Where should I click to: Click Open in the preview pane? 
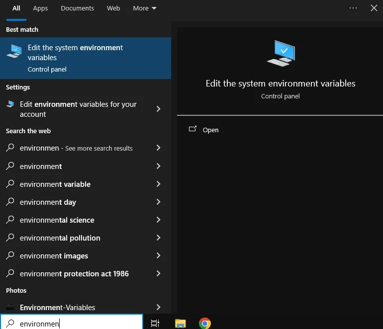[x=210, y=130]
